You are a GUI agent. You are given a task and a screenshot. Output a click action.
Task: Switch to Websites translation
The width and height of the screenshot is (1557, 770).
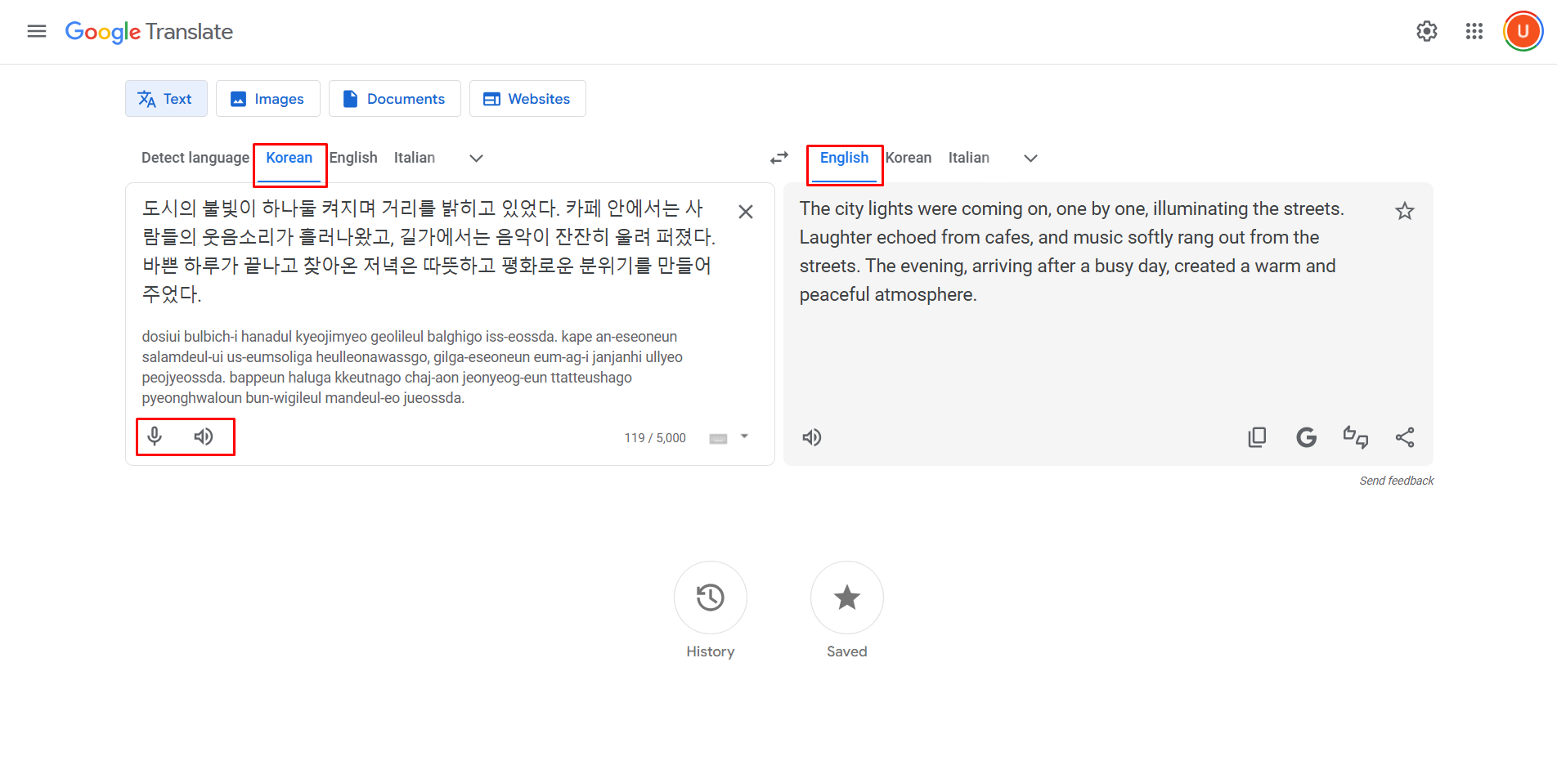pyautogui.click(x=527, y=99)
